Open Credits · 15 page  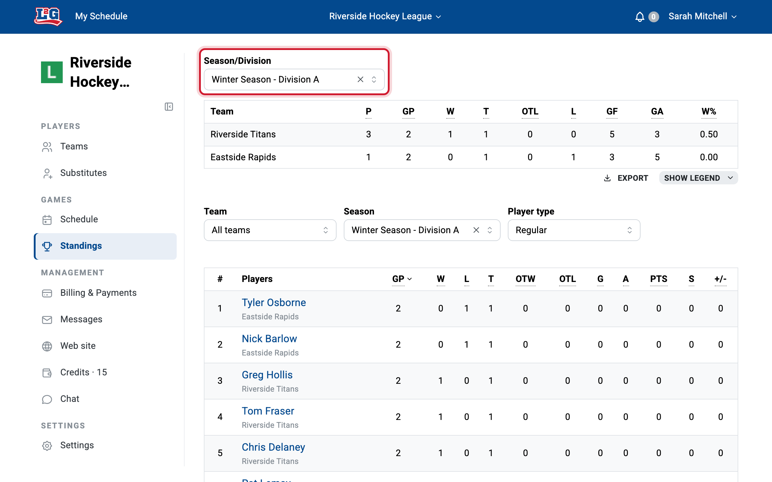pyautogui.click(x=105, y=373)
